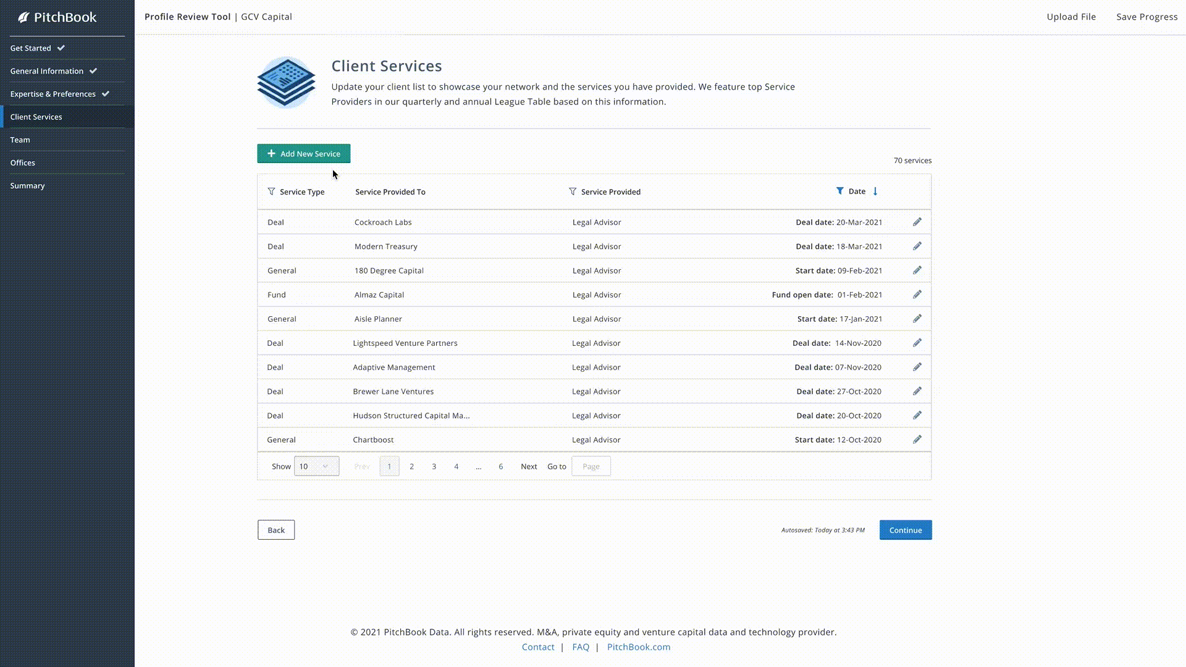Image resolution: width=1186 pixels, height=667 pixels.
Task: Edit the 180 Degree Capital row
Action: pos(917,270)
